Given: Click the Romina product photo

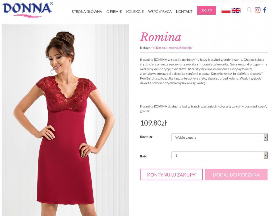Looking at the screenshot, I should click(65, 120).
